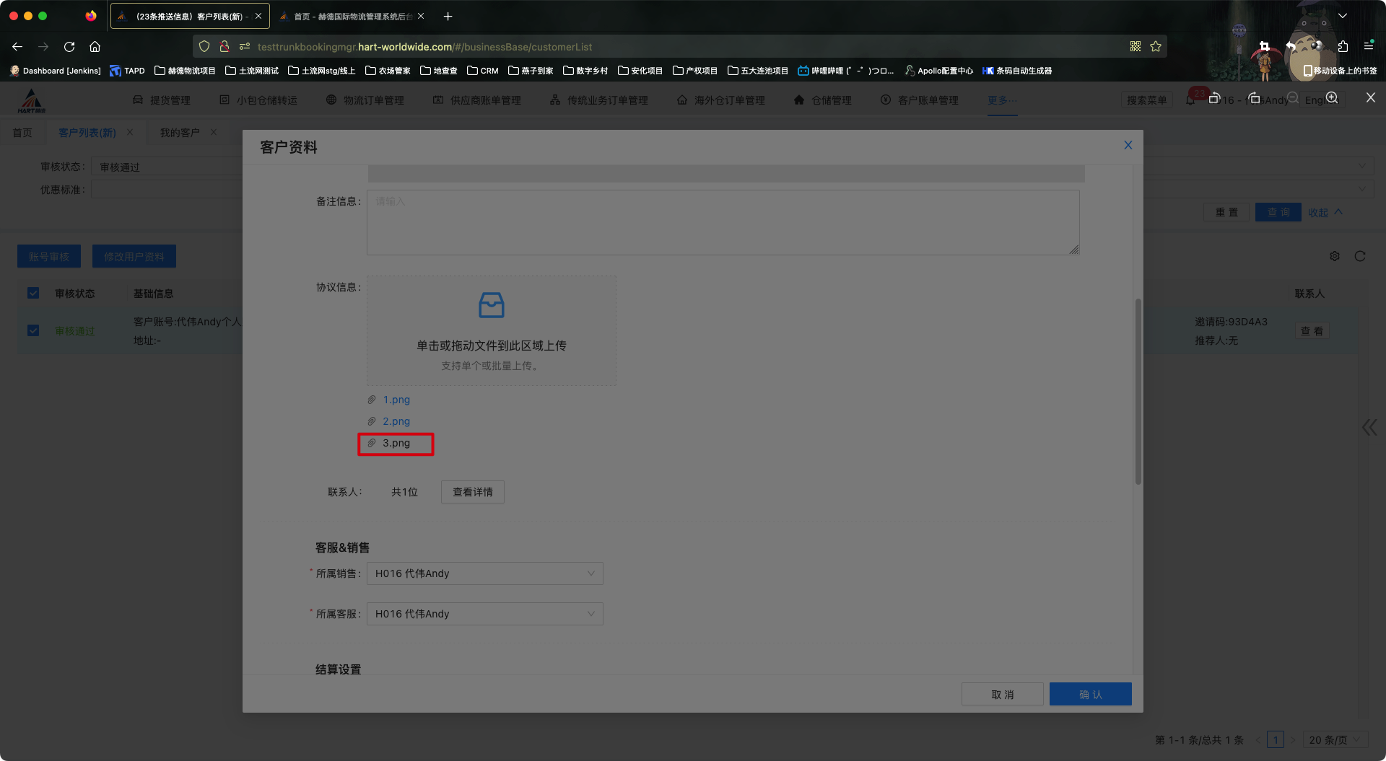1386x761 pixels.
Task: Toggle the select-all checkbox in table header
Action: pos(33,293)
